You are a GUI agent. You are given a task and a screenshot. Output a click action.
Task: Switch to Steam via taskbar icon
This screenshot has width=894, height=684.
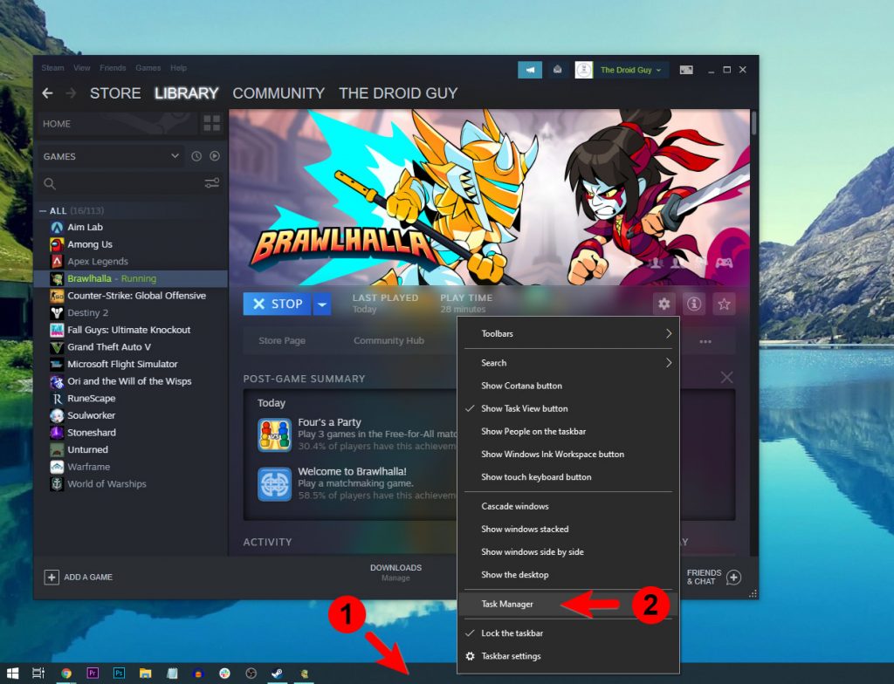click(x=277, y=674)
